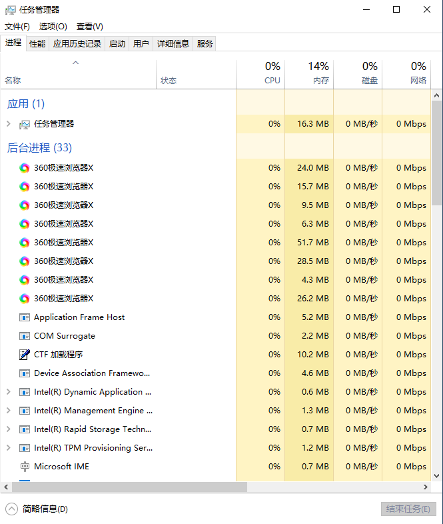Expand the 任务管理器 process entry
Image resolution: width=443 pixels, height=524 pixels.
pos(8,124)
